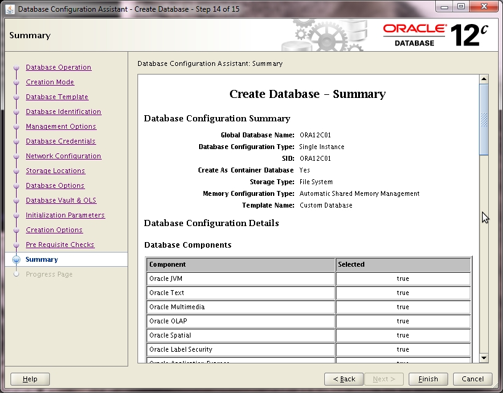Go to Database Vault & OLS step
Image resolution: width=503 pixels, height=393 pixels.
[x=61, y=200]
